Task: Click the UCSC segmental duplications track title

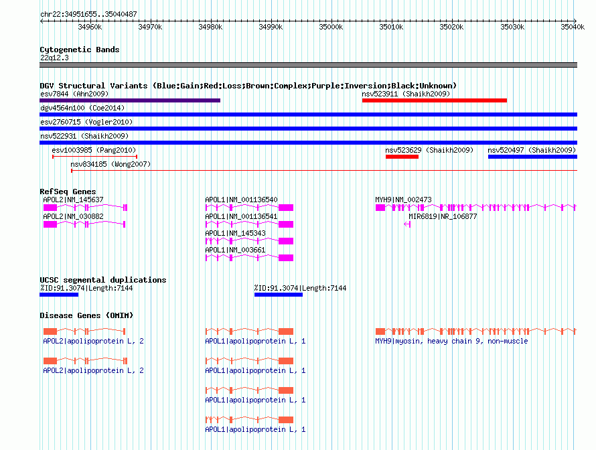Action: click(x=103, y=280)
